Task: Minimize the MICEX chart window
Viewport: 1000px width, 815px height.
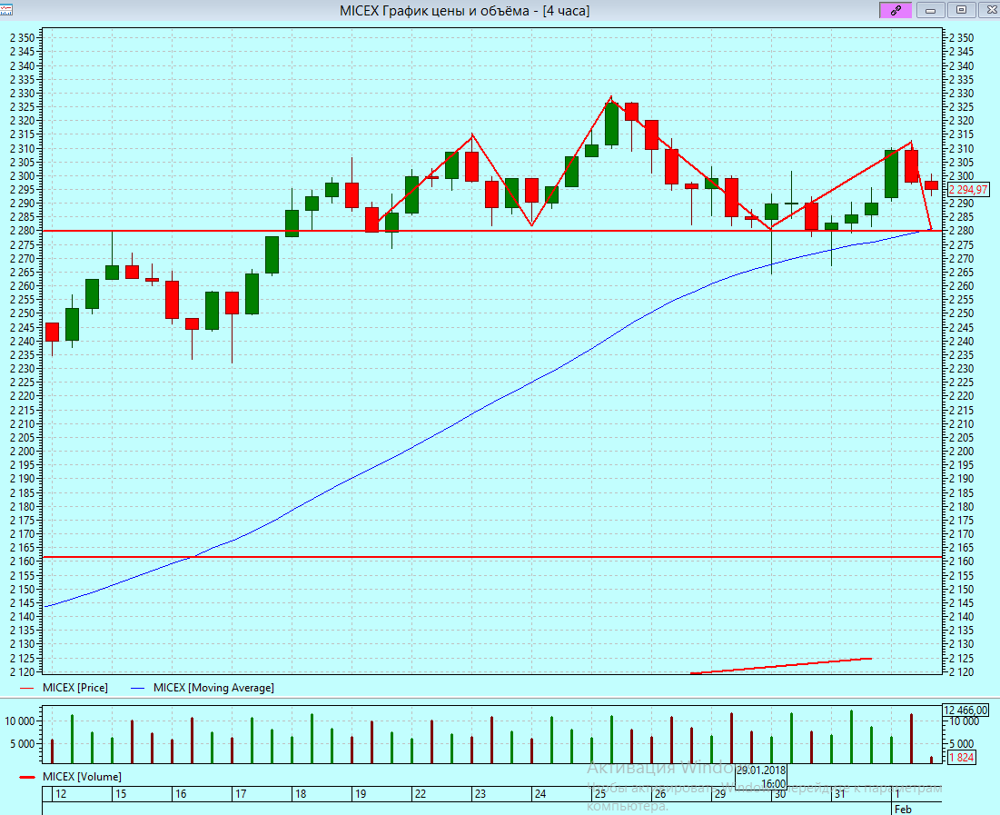Action: pos(930,10)
